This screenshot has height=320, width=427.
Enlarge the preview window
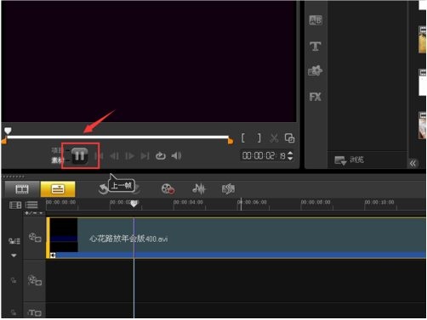(289, 138)
